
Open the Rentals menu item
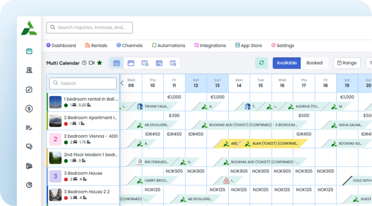96,45
